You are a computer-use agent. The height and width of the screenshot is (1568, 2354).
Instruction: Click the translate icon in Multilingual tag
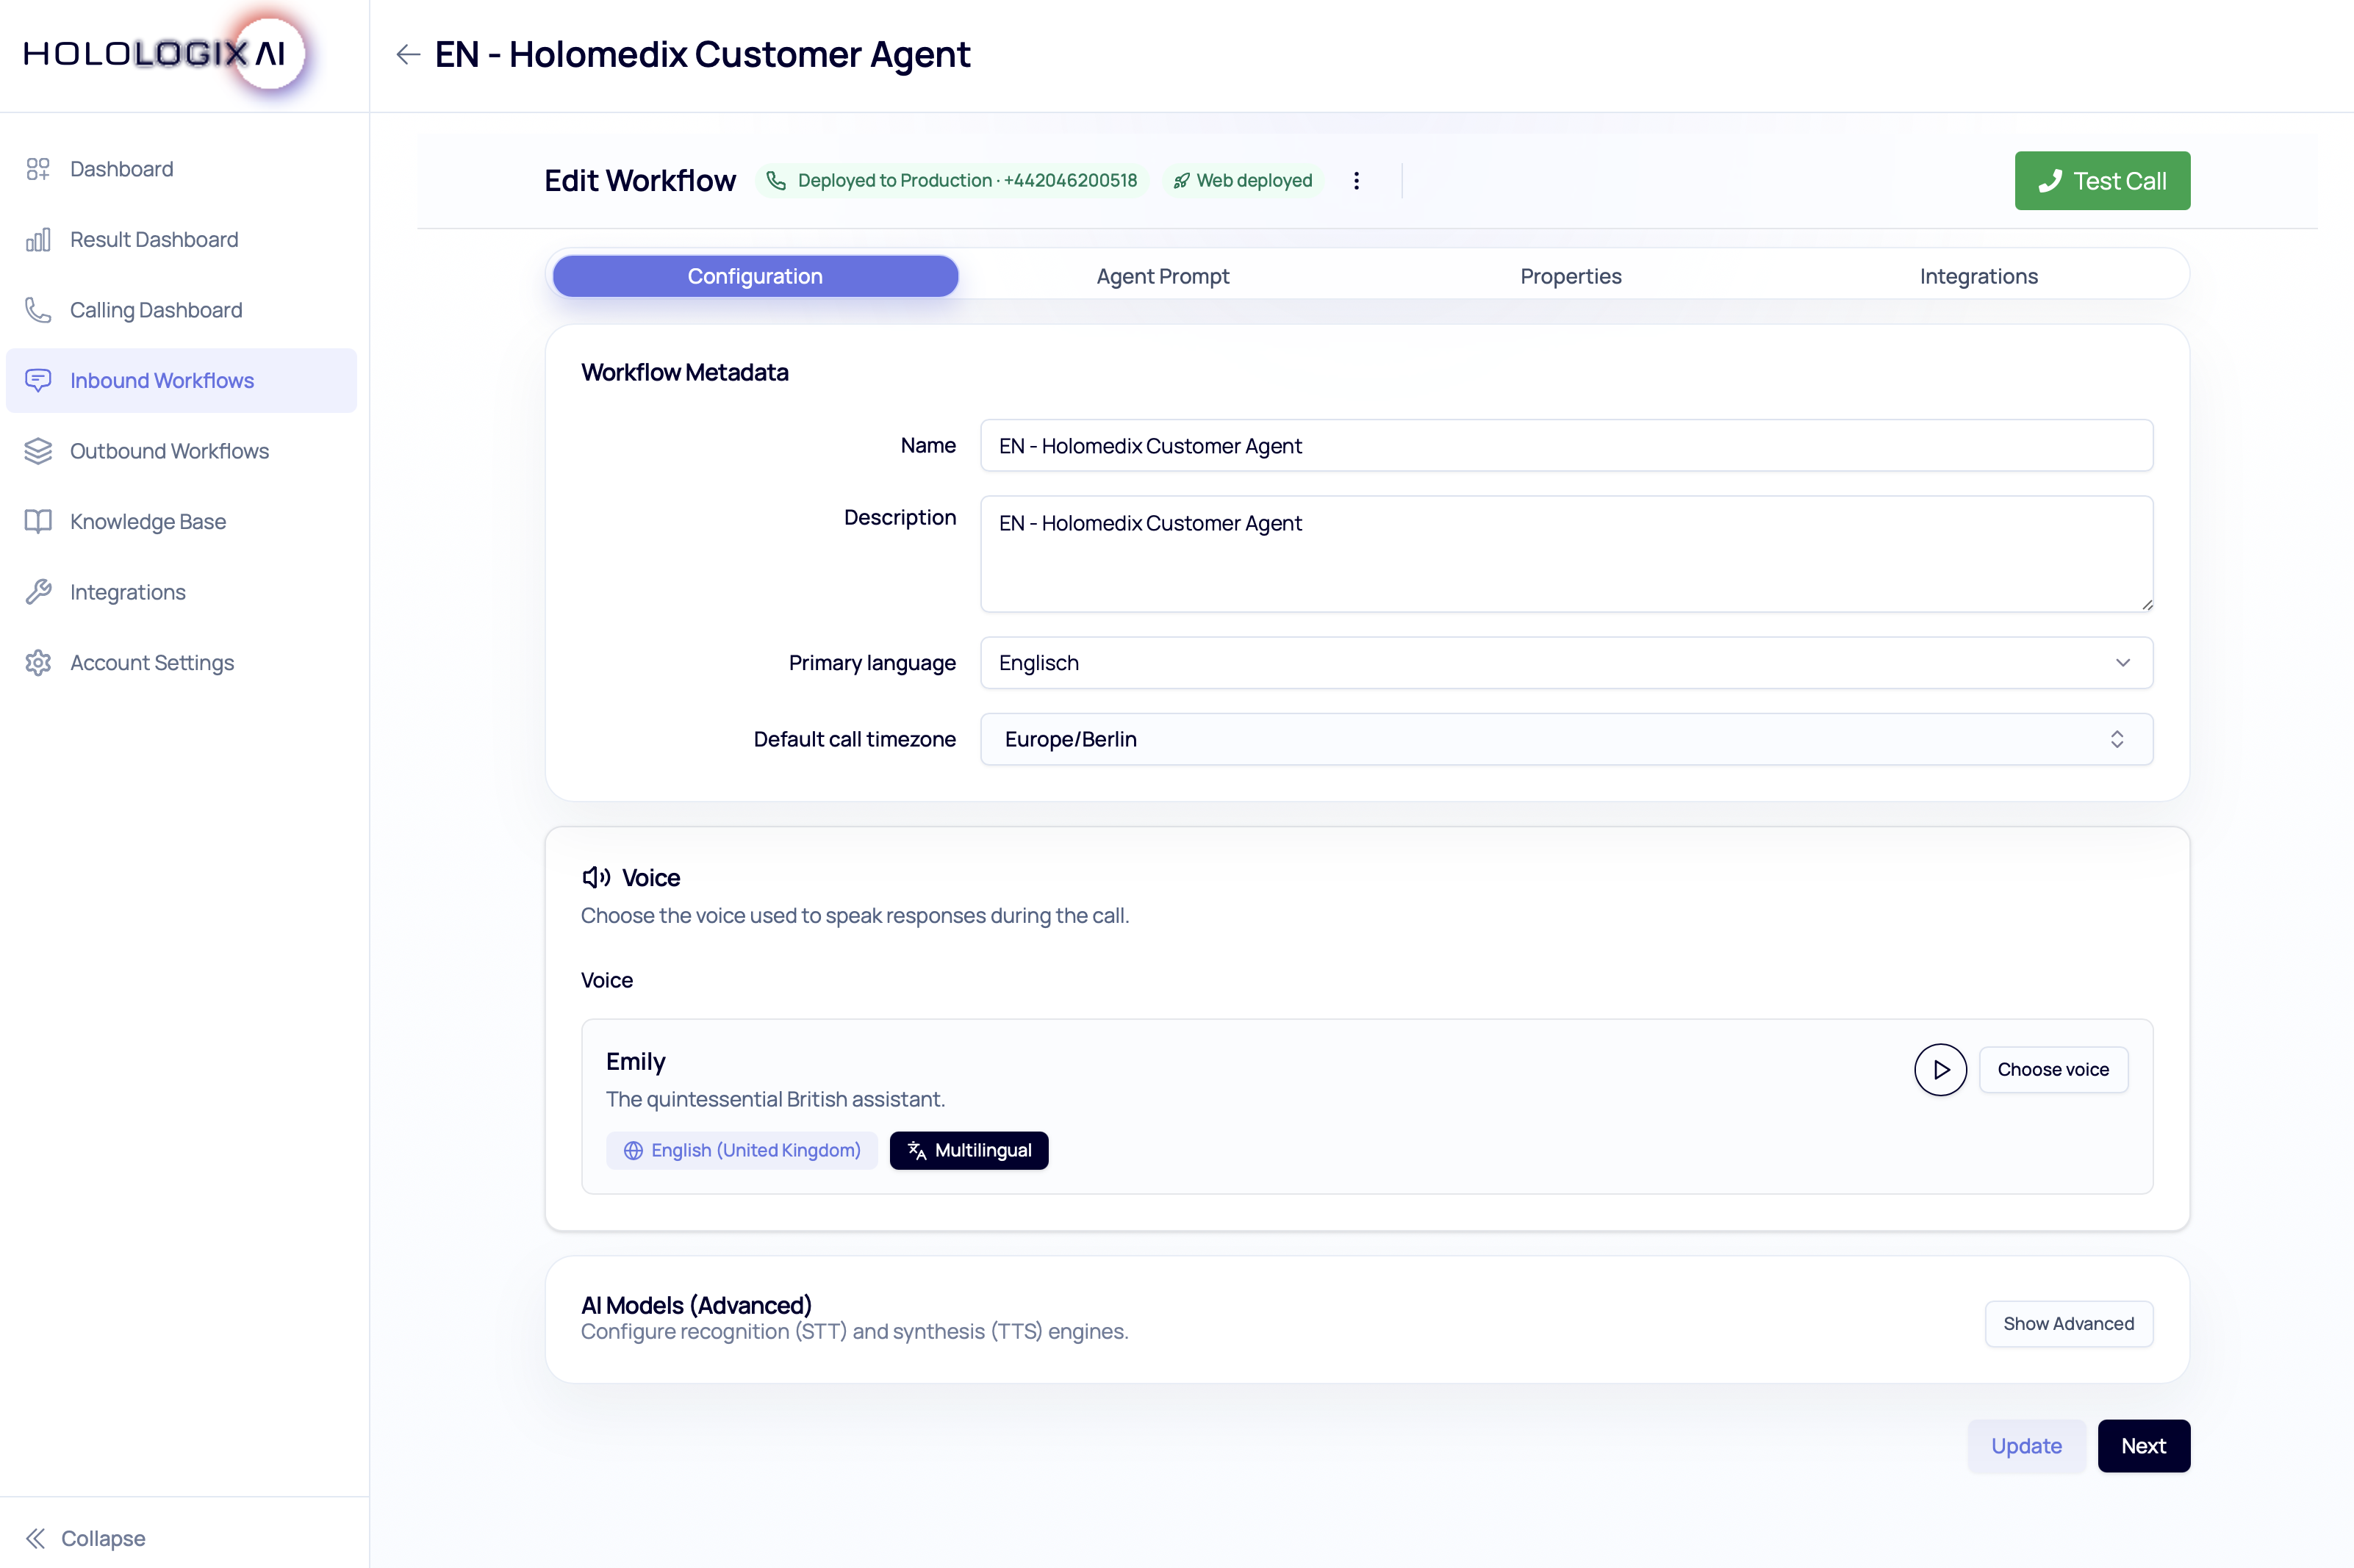pos(916,1151)
